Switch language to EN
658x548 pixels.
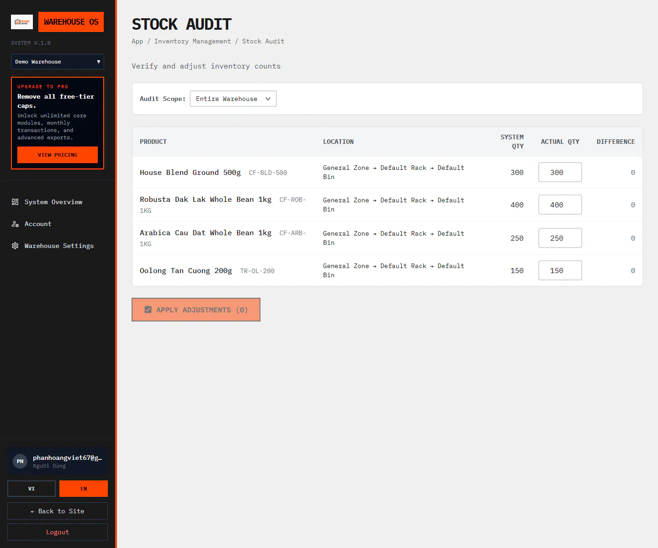click(x=84, y=489)
